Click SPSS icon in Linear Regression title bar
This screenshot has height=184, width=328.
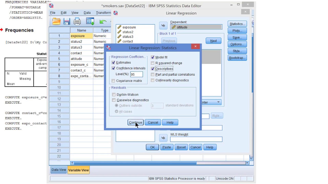[x=116, y=13]
